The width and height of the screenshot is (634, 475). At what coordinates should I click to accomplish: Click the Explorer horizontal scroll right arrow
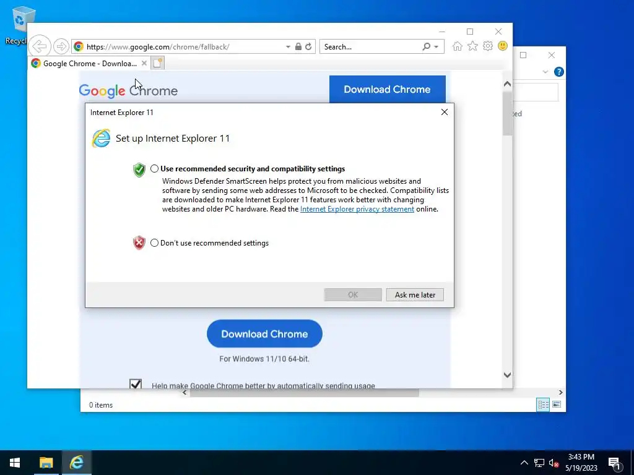coord(560,392)
